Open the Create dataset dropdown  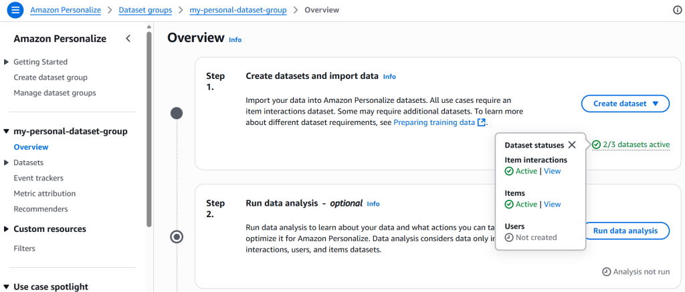pyautogui.click(x=625, y=104)
